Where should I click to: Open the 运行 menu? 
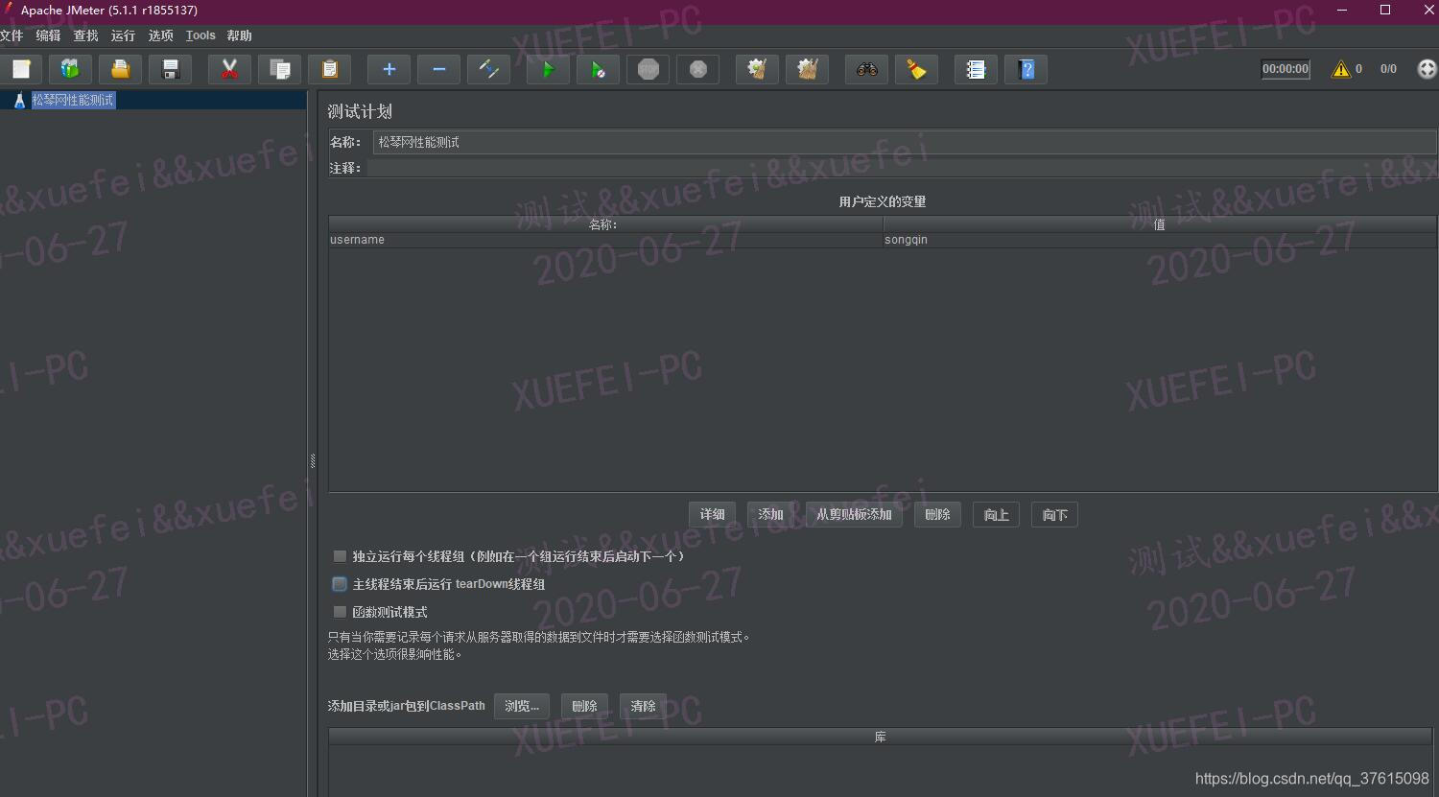coord(123,35)
